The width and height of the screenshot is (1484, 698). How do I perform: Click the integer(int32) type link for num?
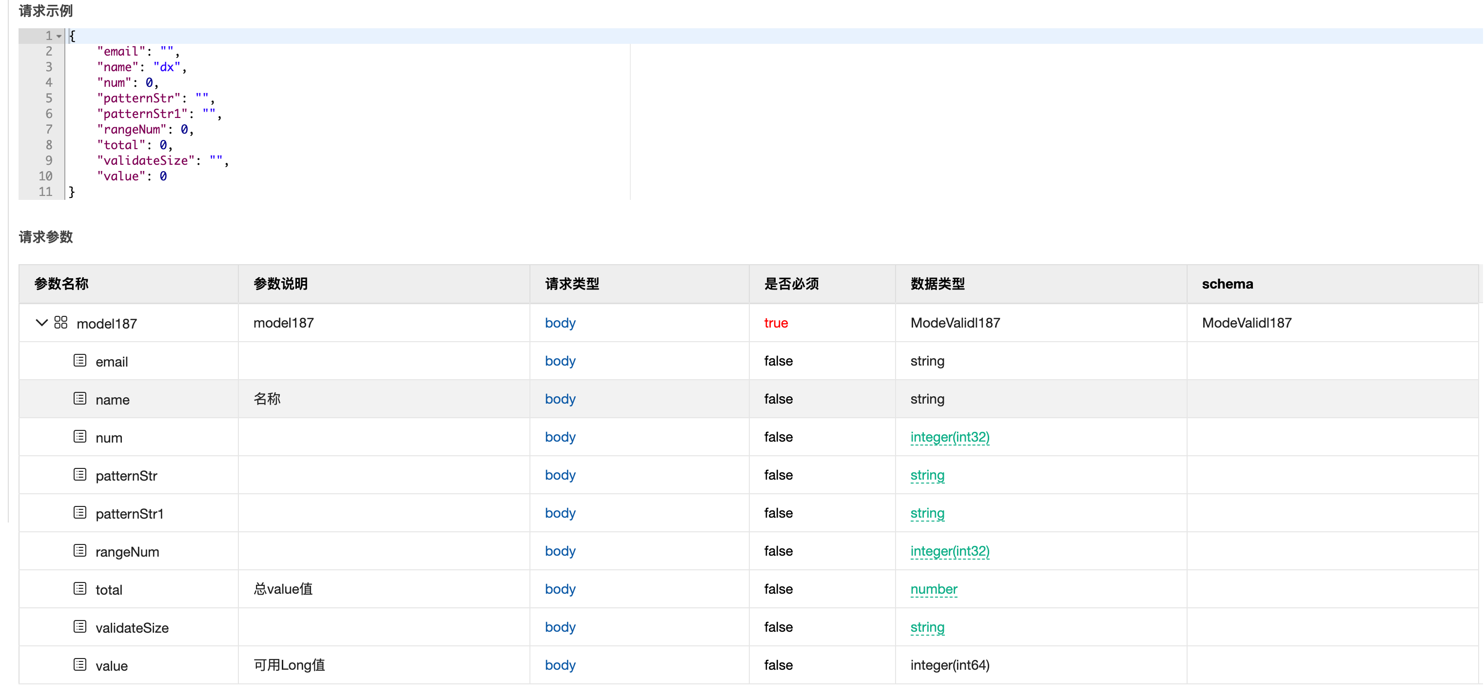tap(950, 437)
